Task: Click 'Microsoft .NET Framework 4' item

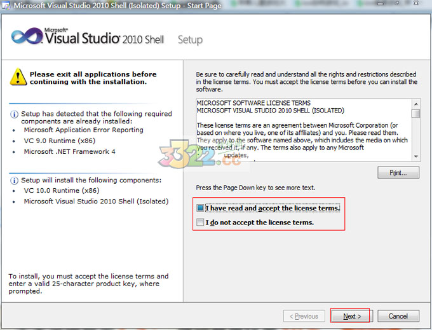Action: (x=69, y=151)
